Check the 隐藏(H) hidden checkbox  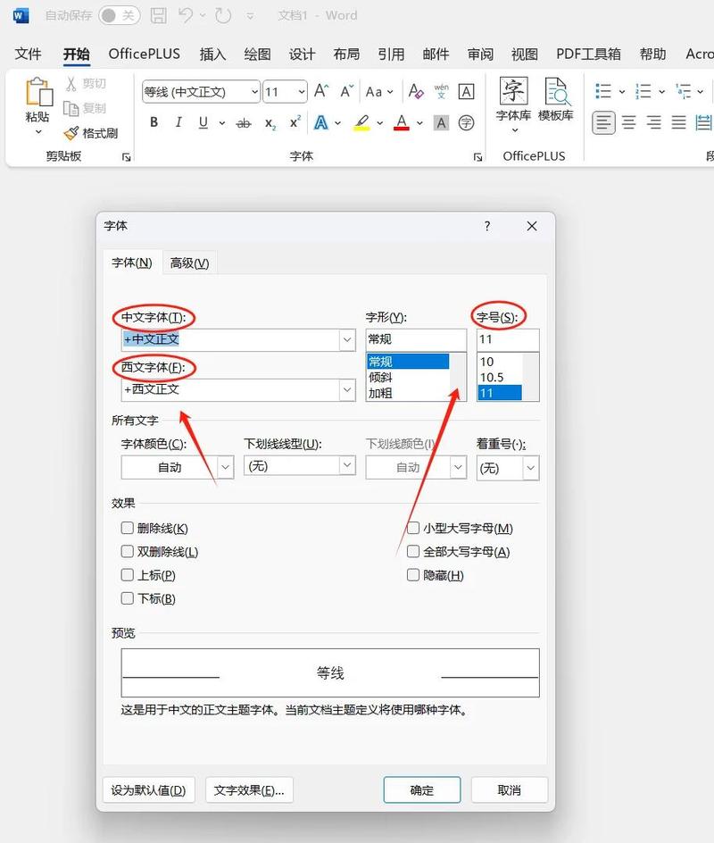tap(413, 575)
